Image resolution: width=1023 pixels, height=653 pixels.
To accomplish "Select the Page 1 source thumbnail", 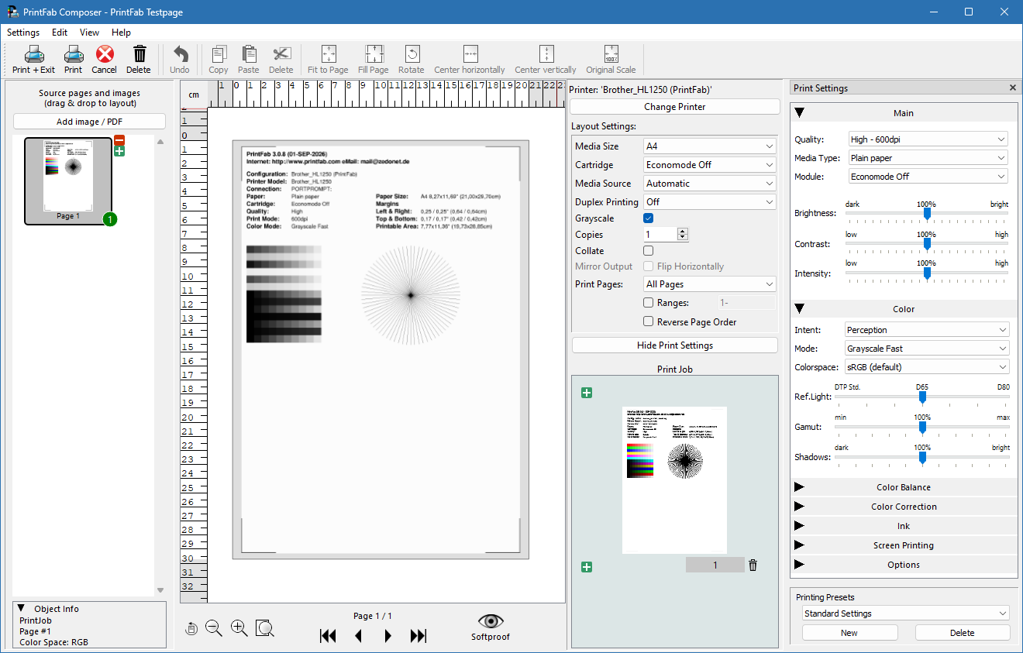I will pyautogui.click(x=68, y=181).
